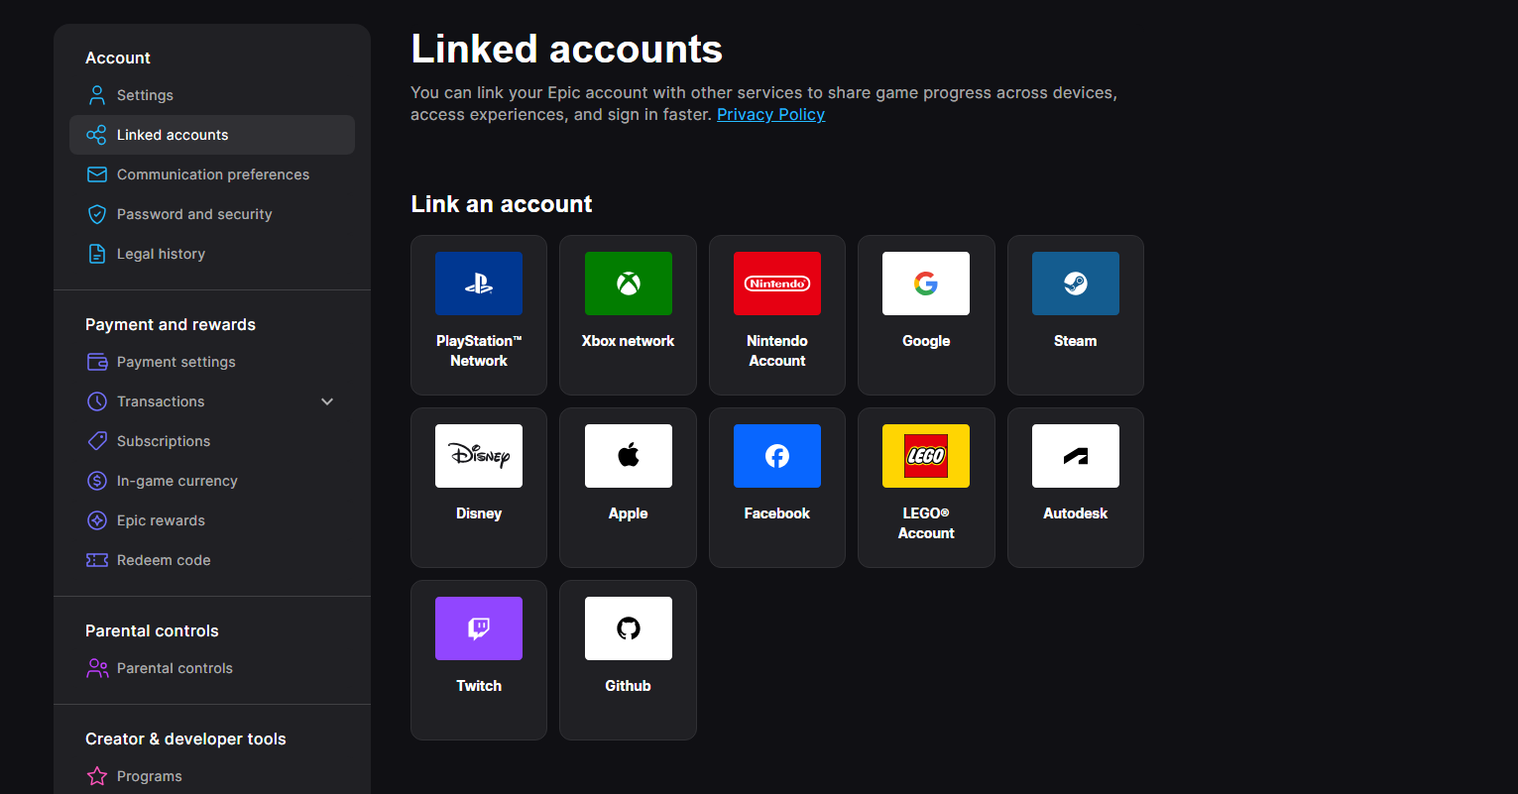
Task: Click the purple Twitch logo icon
Action: click(x=479, y=628)
